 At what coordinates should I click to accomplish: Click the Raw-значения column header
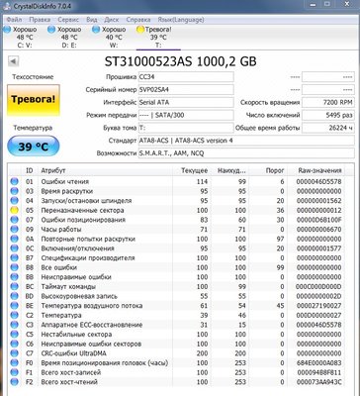coord(319,170)
